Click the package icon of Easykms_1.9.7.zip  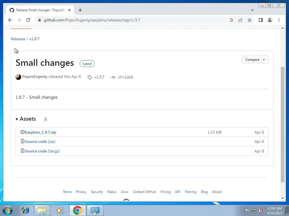pos(23,132)
